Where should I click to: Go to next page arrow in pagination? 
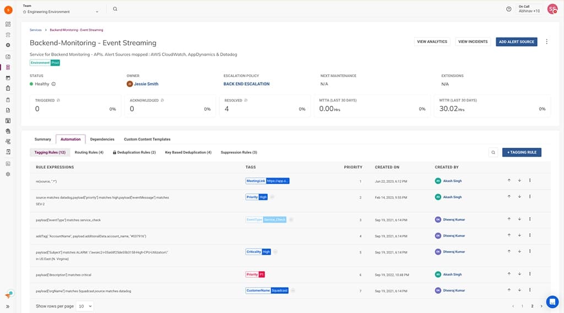click(x=541, y=306)
